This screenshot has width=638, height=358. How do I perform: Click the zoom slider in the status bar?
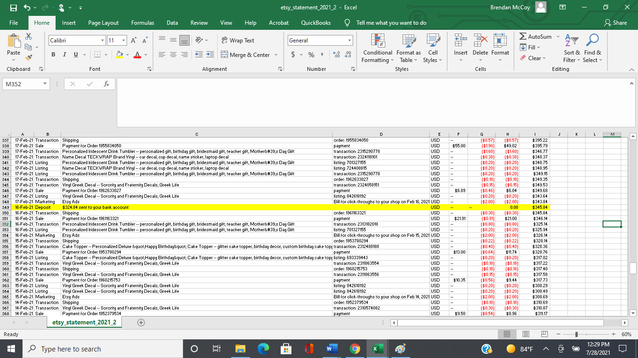click(x=577, y=334)
